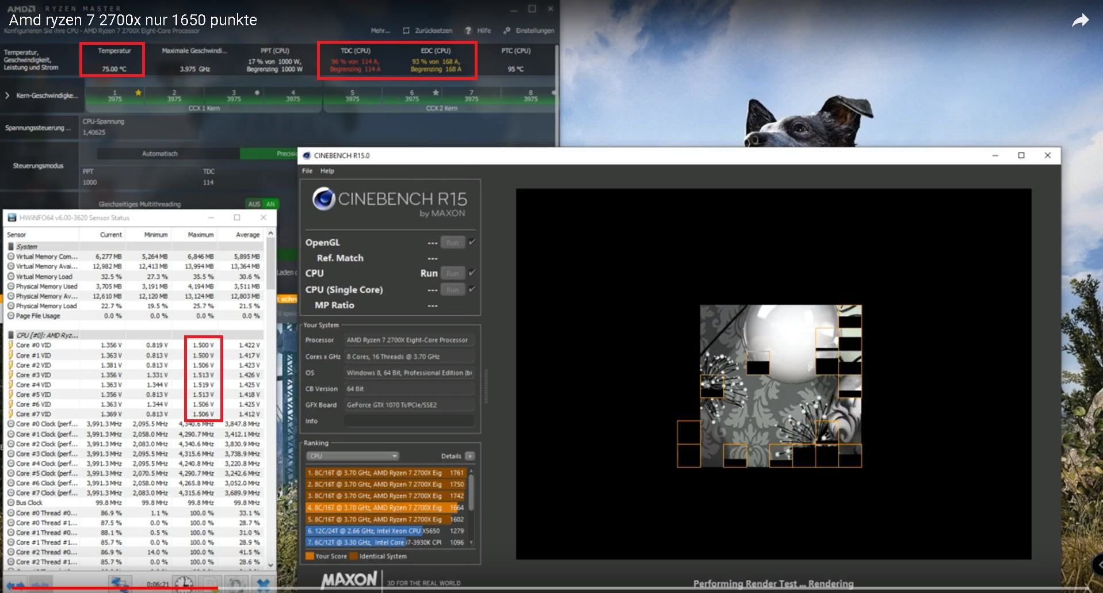Click Hilfe label in Ryzen Master
This screenshot has height=593, width=1103.
(x=484, y=30)
